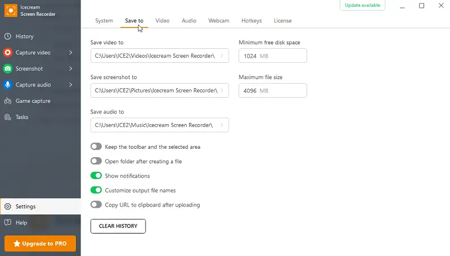
Task: Open the Hotkeys tab
Action: [x=251, y=21]
